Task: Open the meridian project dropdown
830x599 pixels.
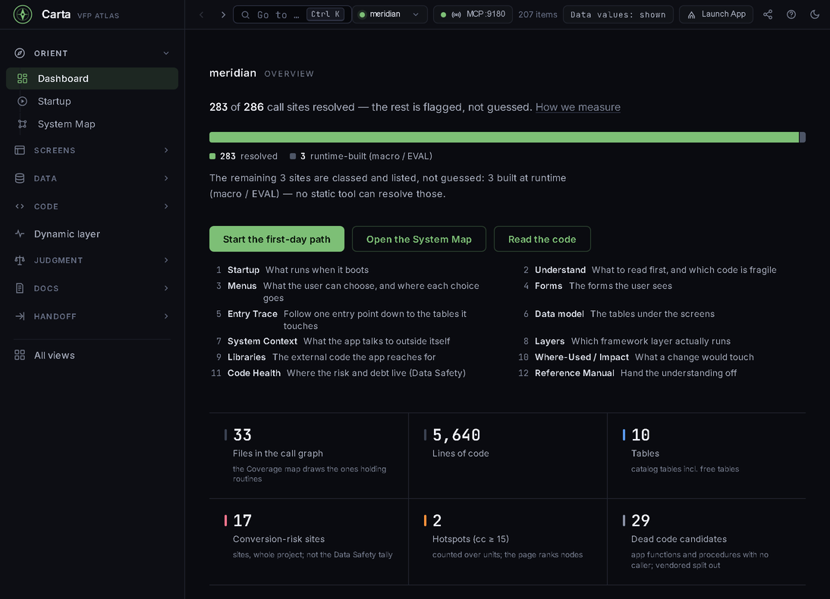Action: [x=390, y=14]
